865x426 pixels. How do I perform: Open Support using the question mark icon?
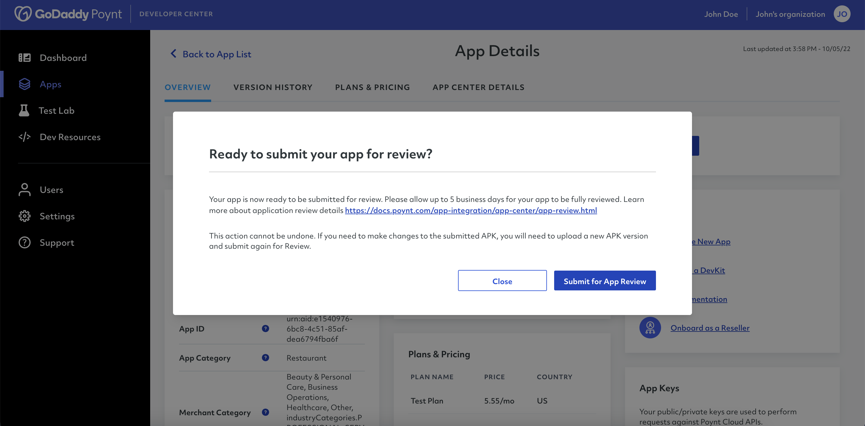(25, 242)
